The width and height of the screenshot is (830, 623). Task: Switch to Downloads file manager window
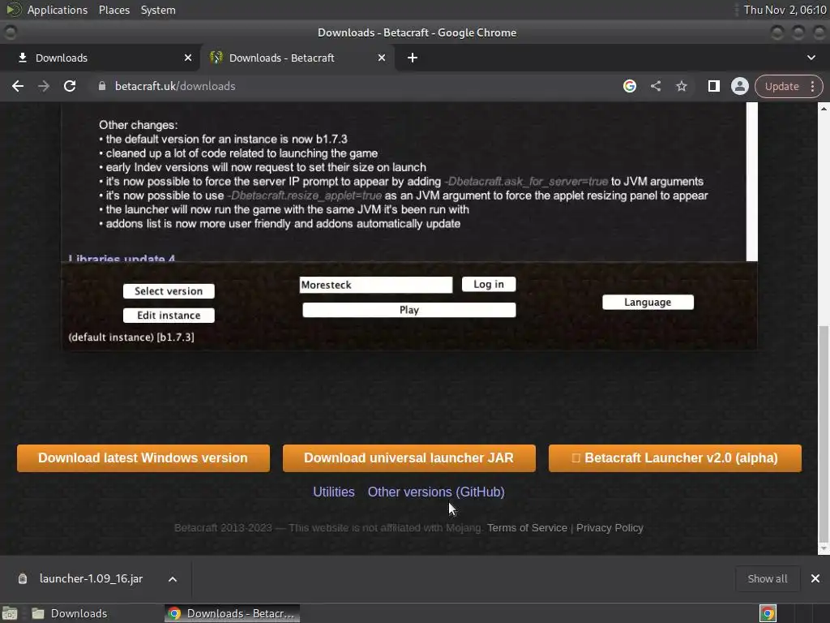click(x=70, y=613)
